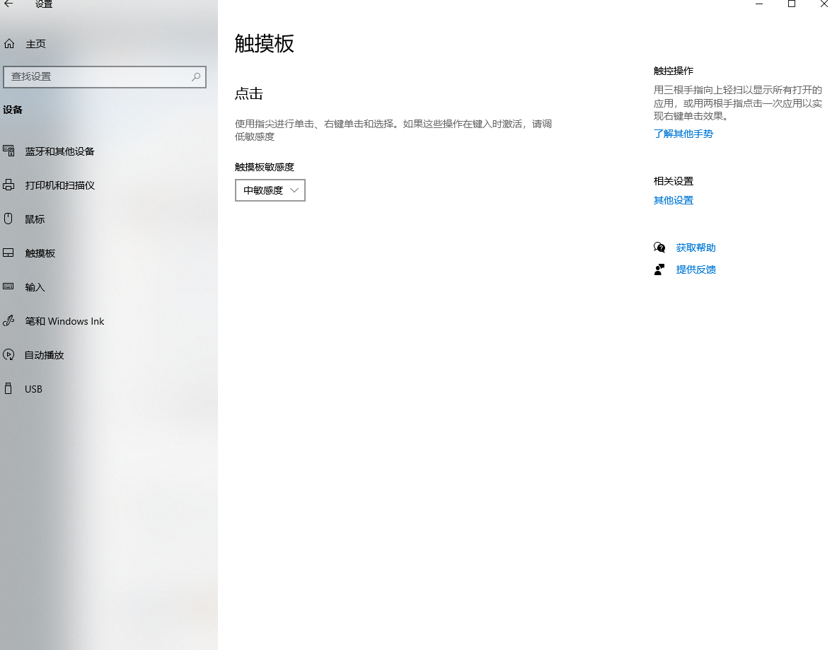Go back with the arrow icon
Viewport: 837px width, 650px height.
(8, 4)
